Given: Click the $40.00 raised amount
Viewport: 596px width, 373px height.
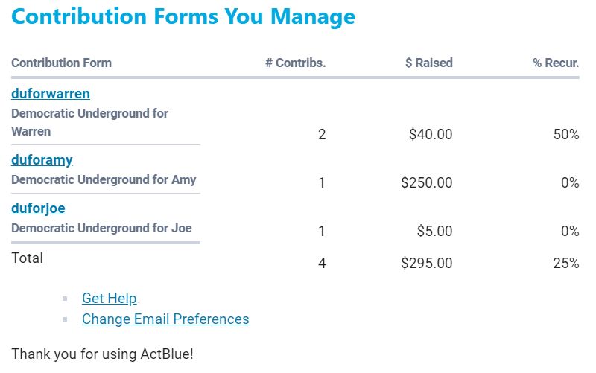Looking at the screenshot, I should tap(431, 135).
